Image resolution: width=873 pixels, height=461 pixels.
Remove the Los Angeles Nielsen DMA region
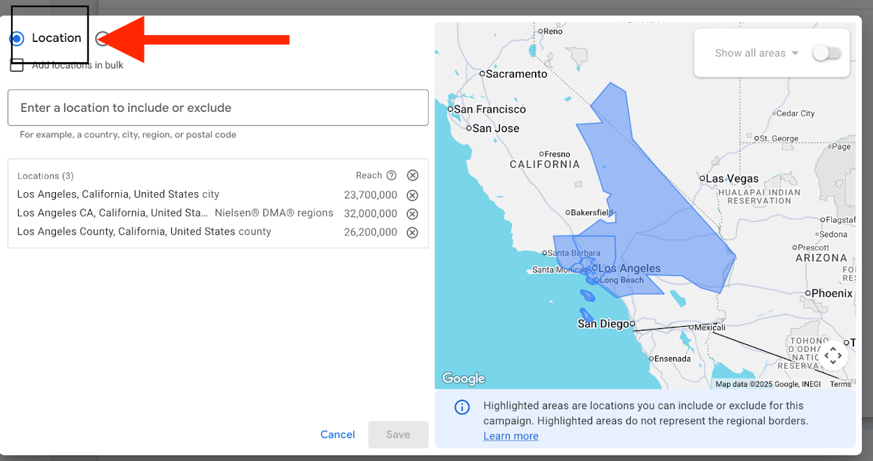(412, 214)
